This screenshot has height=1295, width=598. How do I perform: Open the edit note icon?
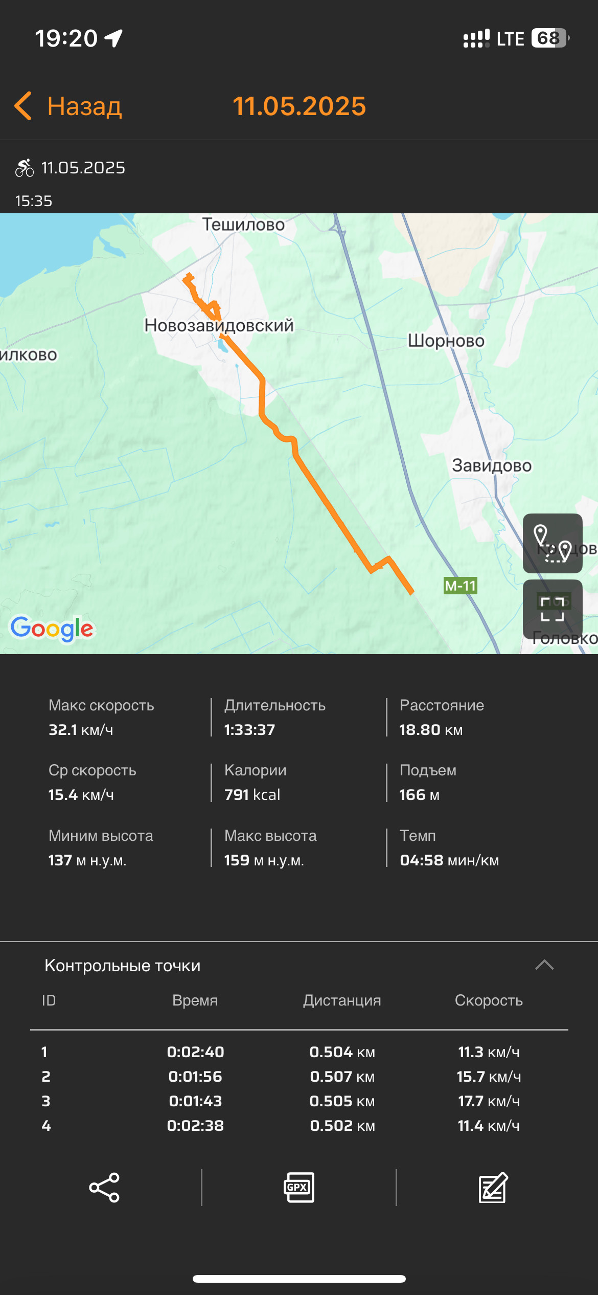[x=493, y=1187]
